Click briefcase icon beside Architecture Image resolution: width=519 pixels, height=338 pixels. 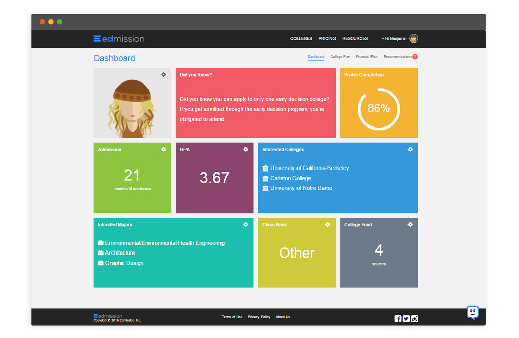tap(101, 253)
